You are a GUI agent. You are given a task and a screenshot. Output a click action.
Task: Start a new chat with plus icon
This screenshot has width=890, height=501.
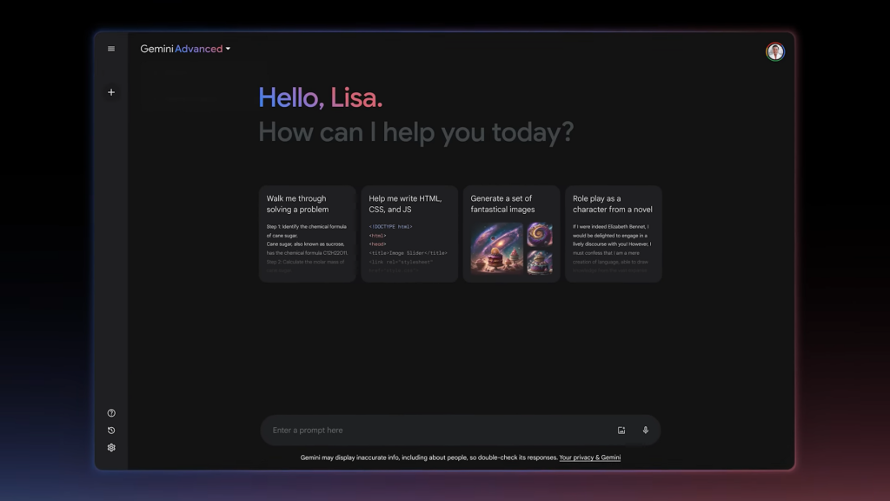tap(111, 92)
